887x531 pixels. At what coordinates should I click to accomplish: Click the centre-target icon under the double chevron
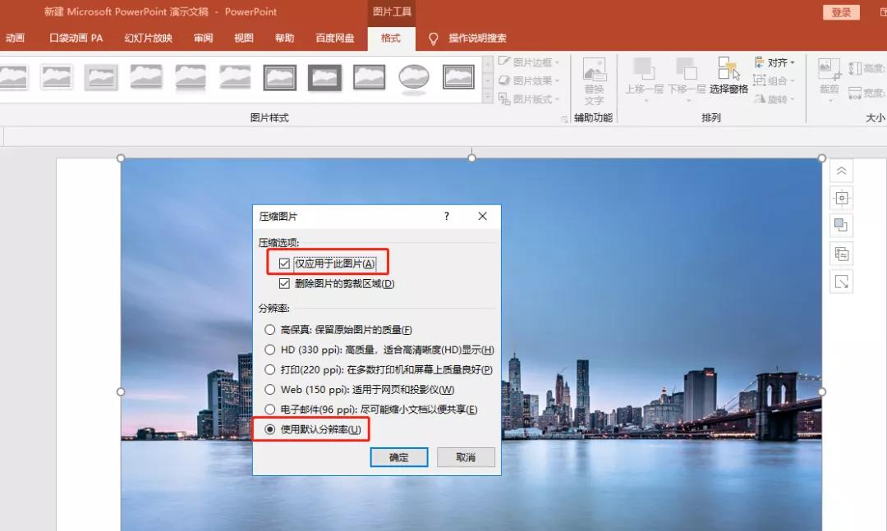[841, 198]
